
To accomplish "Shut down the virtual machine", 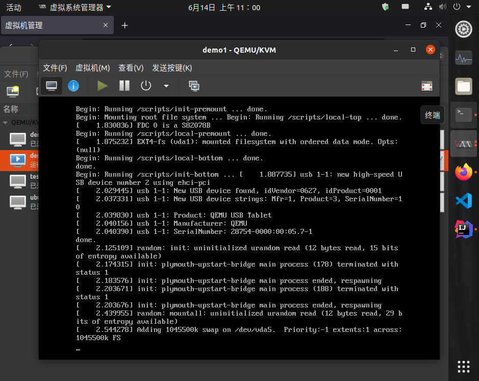I will point(146,86).
